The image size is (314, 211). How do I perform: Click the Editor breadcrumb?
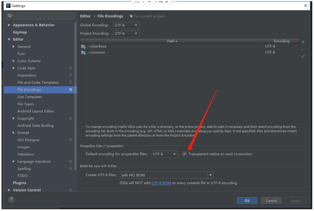click(85, 16)
